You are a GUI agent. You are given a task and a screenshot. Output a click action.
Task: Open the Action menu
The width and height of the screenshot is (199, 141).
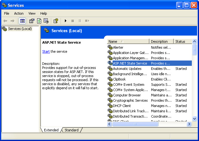pos(19,13)
